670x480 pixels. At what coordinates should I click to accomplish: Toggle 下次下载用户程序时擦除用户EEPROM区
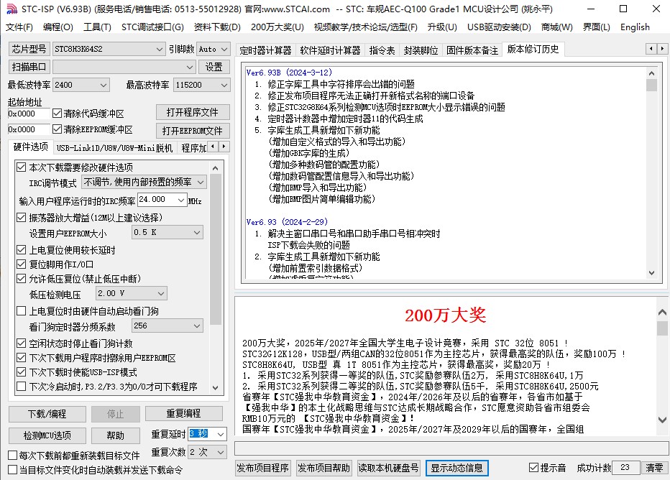[21, 358]
